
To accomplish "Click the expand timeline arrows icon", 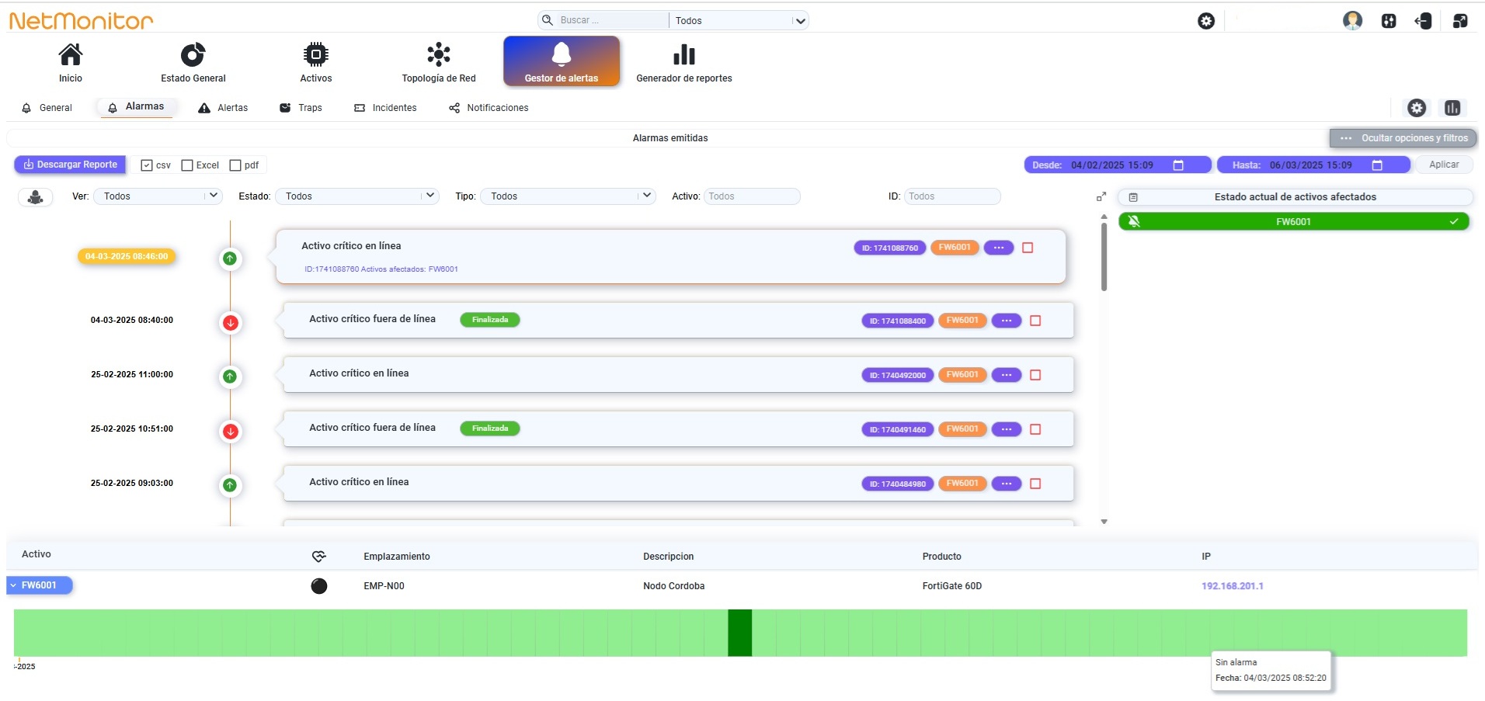I will click(1101, 196).
